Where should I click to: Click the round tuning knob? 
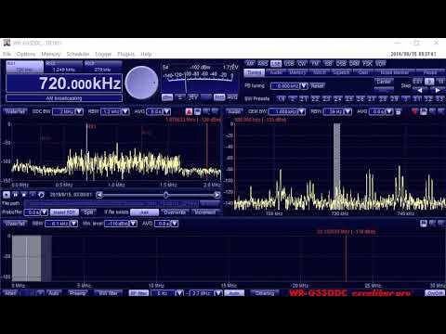coord(141,83)
